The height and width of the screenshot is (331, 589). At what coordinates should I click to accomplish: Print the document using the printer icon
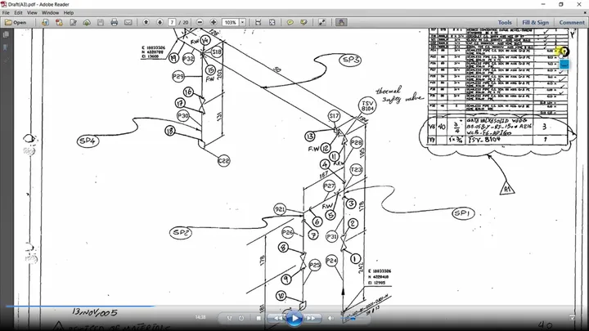[x=115, y=23]
